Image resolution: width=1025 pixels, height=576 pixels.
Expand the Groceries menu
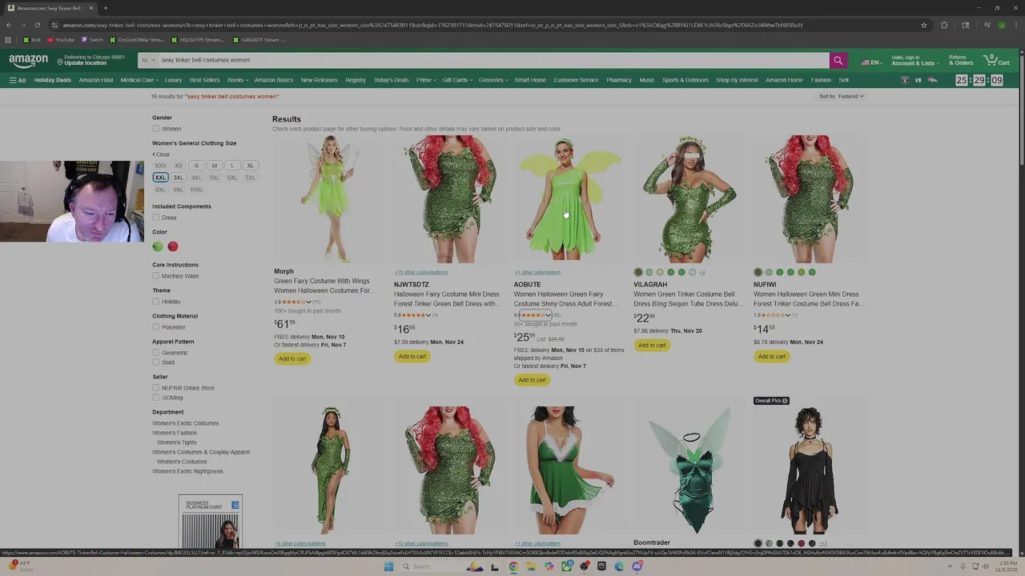(x=493, y=80)
